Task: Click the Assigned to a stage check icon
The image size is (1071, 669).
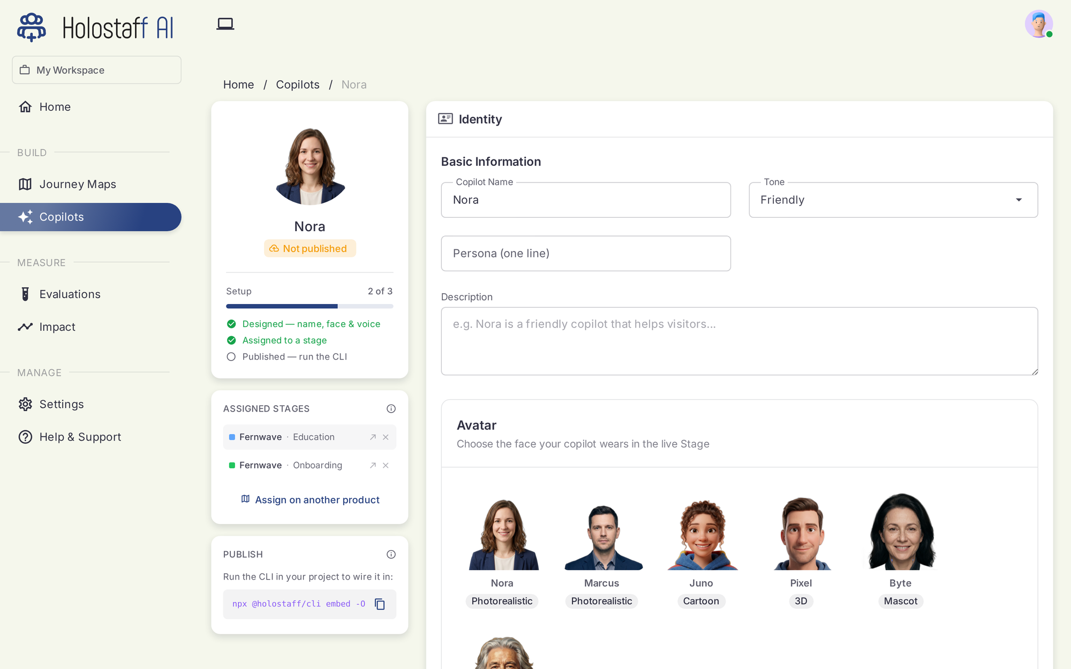Action: tap(231, 340)
